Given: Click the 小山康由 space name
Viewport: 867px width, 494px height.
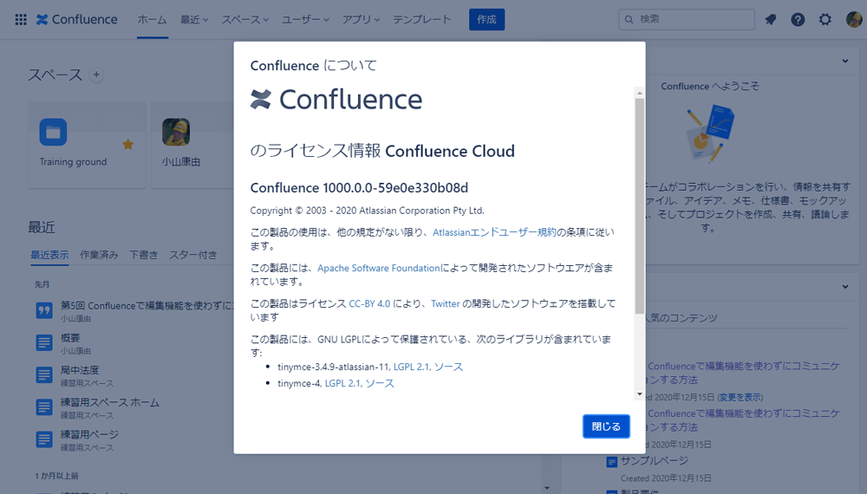Looking at the screenshot, I should (181, 162).
